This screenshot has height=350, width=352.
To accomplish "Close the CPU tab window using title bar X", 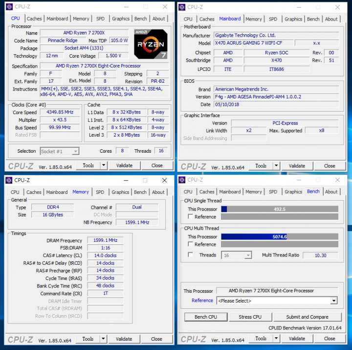I will (x=165, y=7).
